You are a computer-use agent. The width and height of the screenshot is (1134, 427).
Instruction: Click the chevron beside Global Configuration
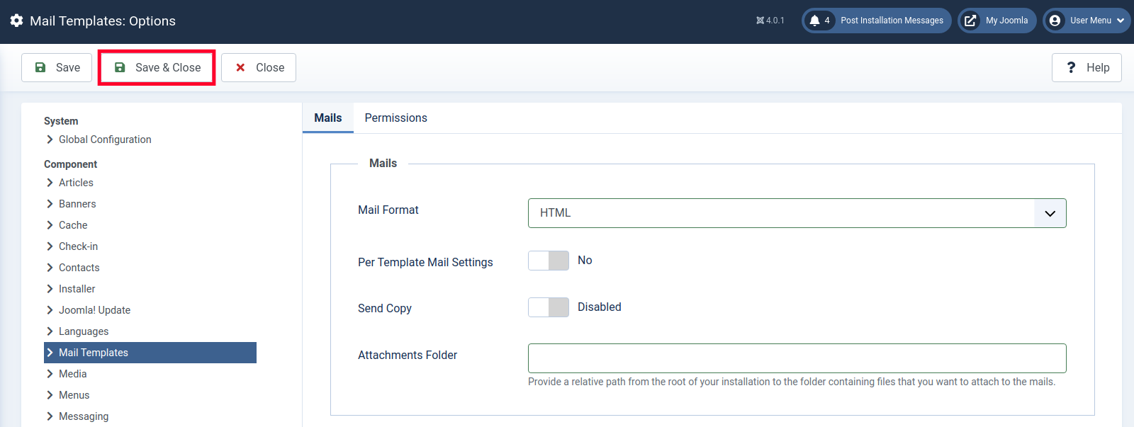point(50,140)
